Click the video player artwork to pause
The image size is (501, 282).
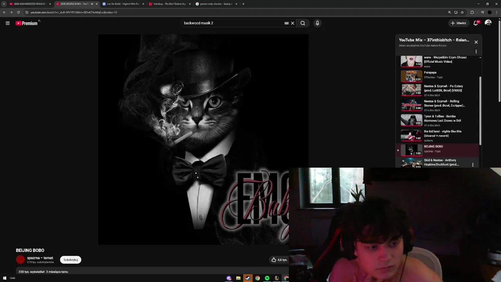[203, 139]
